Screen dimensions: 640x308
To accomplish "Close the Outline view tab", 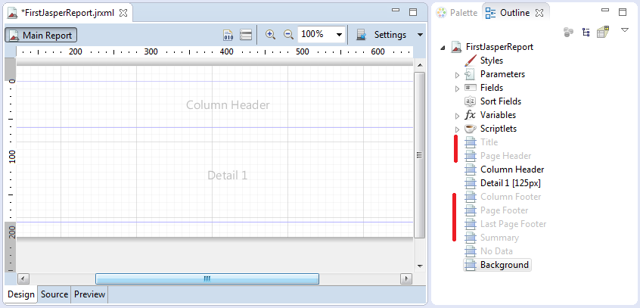I will pyautogui.click(x=539, y=13).
